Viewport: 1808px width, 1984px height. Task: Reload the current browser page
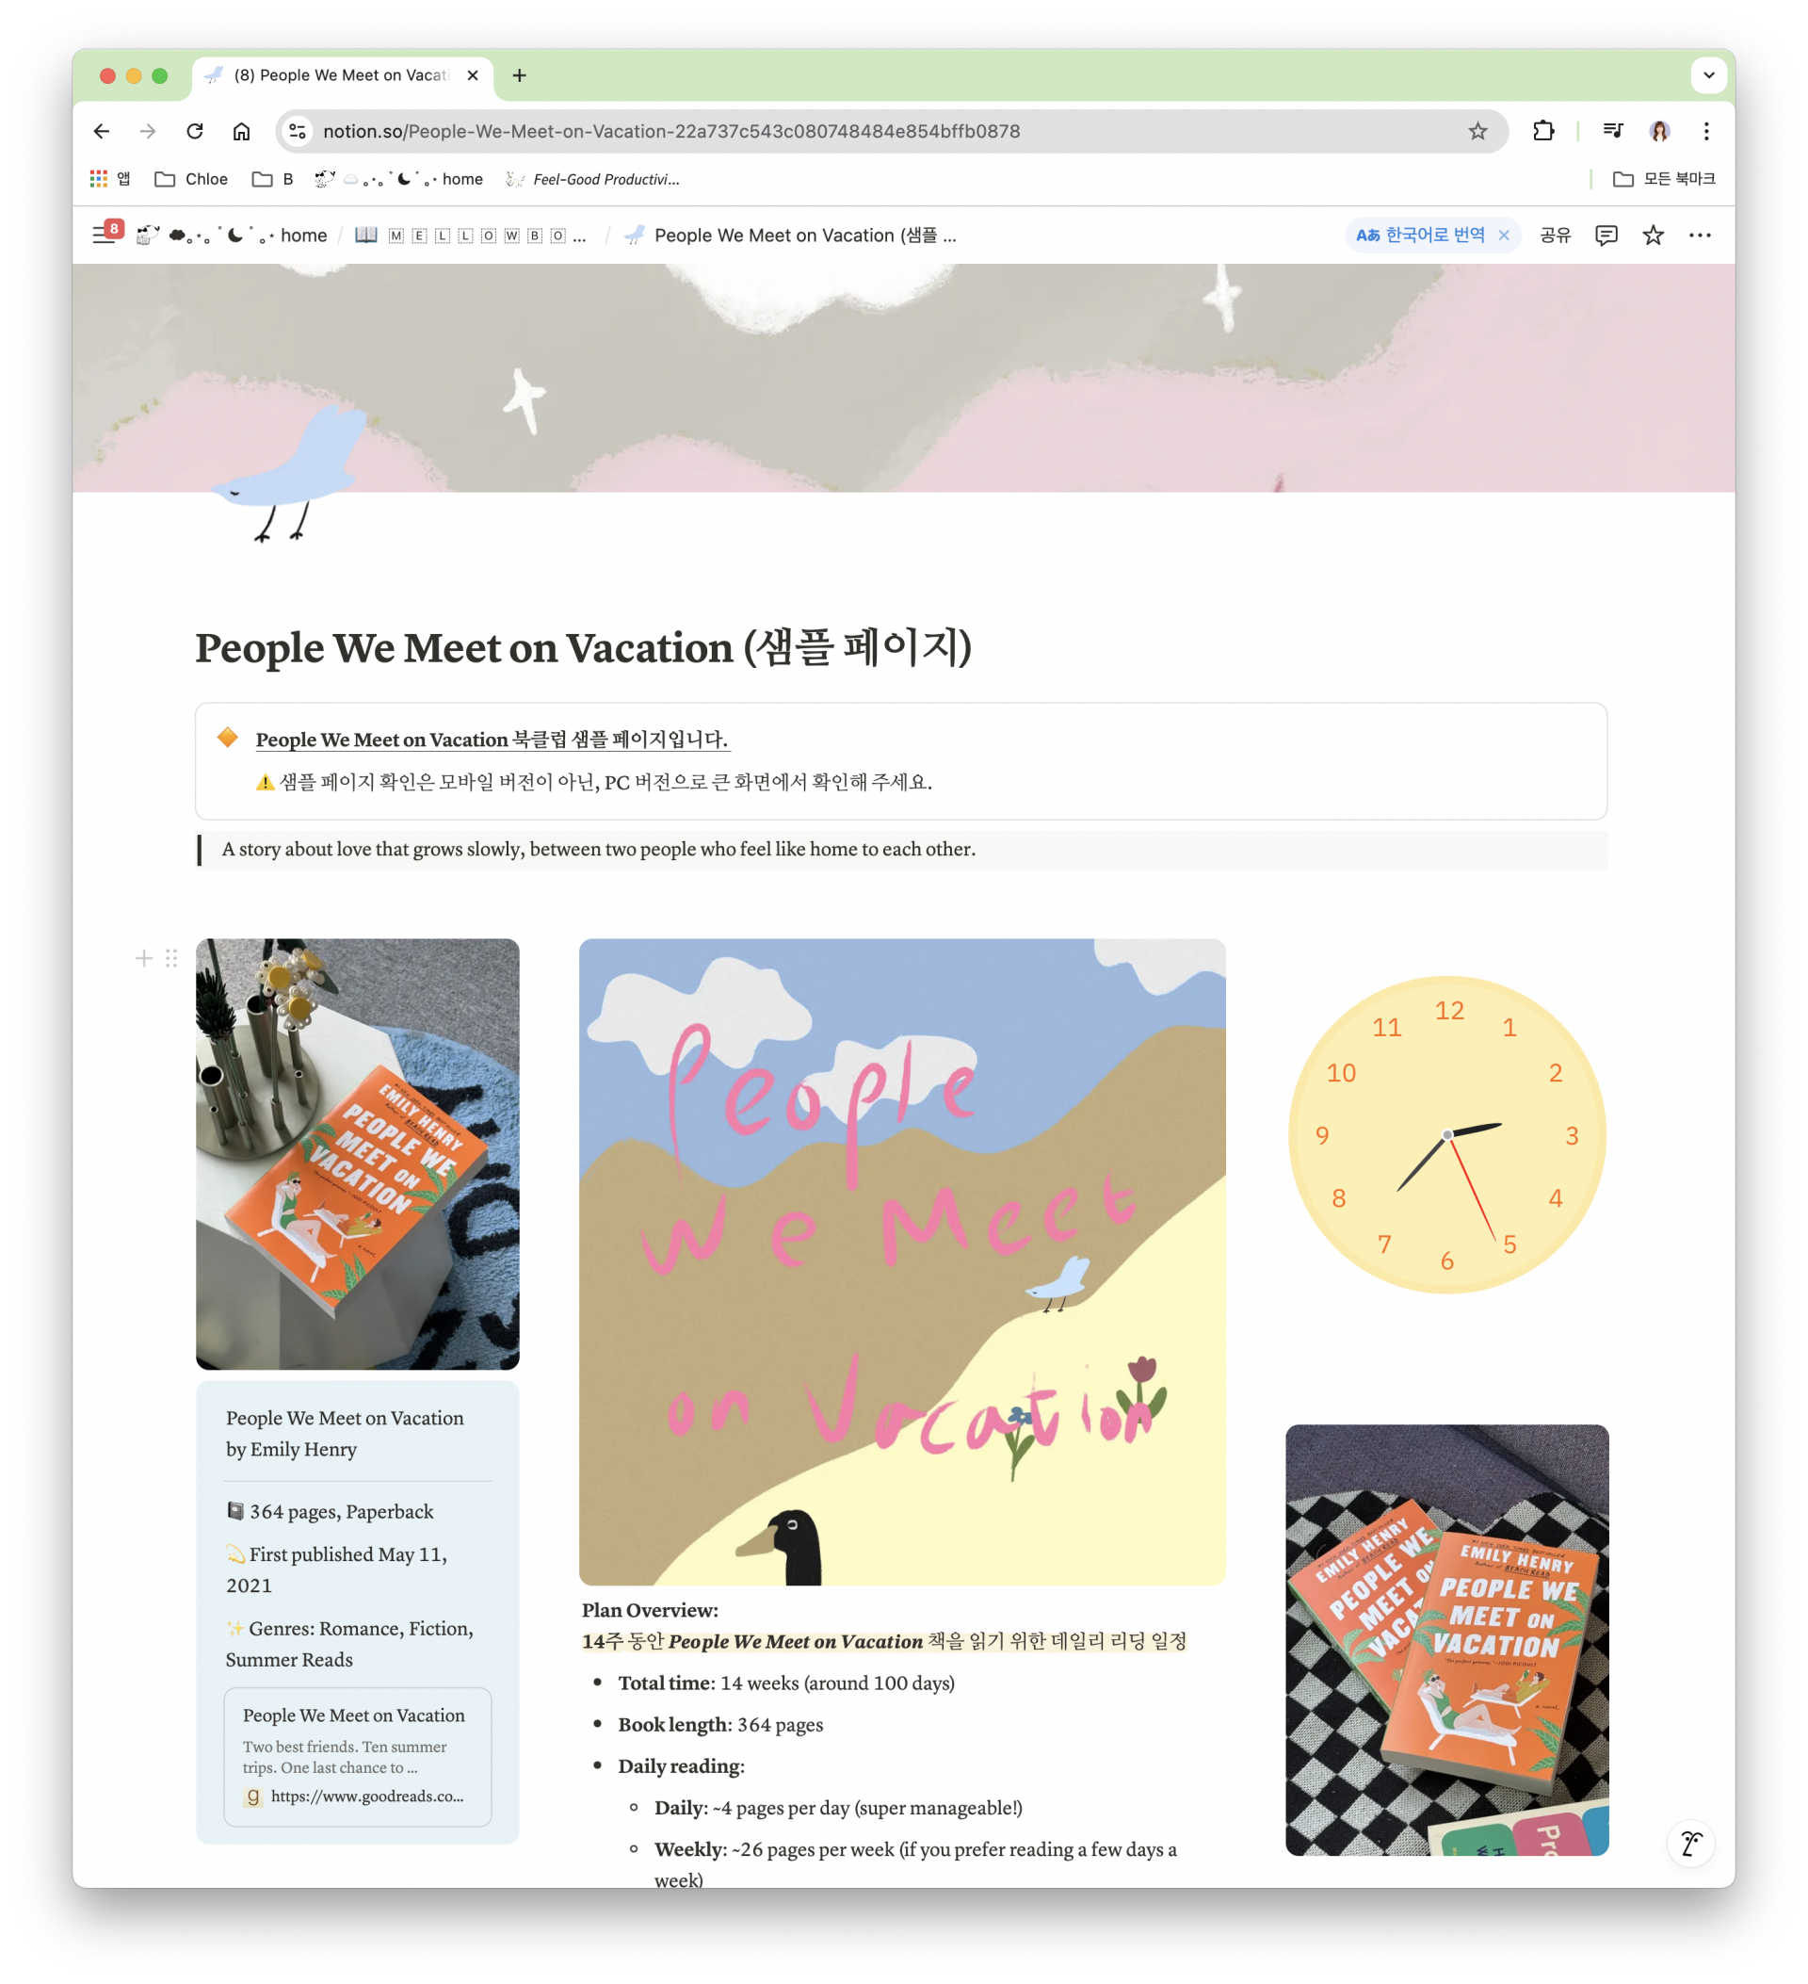tap(195, 131)
